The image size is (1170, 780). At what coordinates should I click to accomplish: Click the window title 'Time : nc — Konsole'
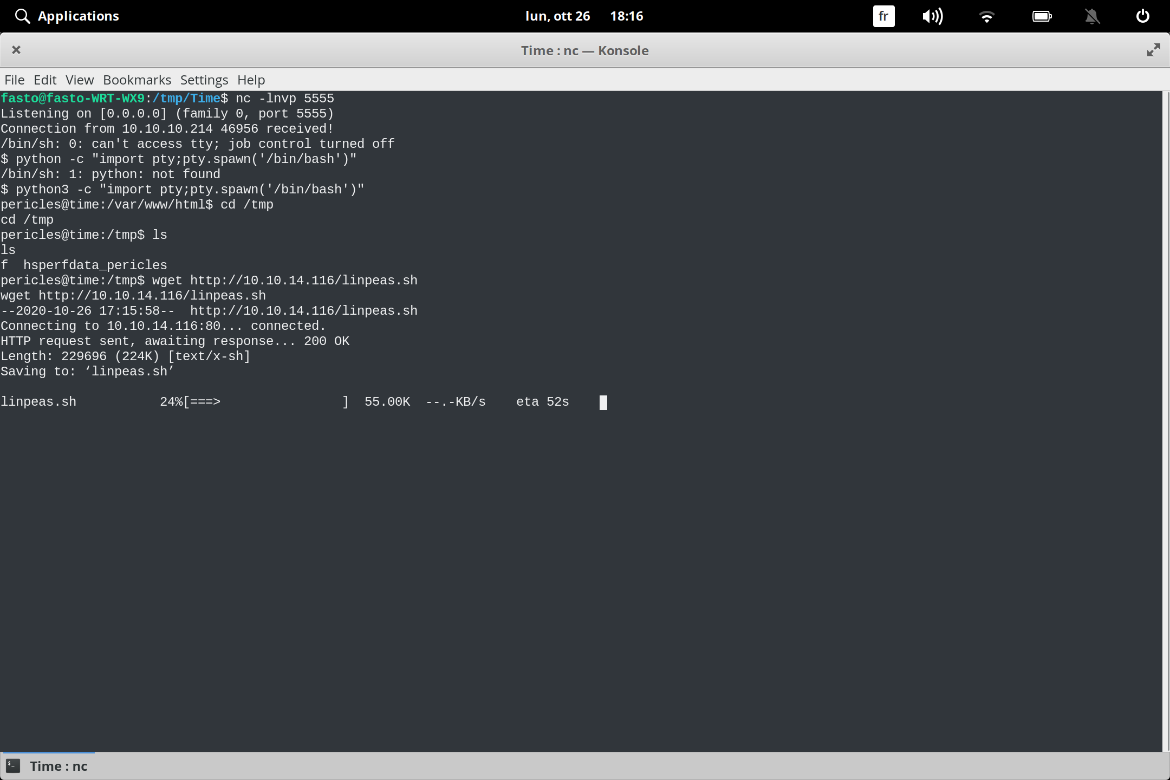584,50
